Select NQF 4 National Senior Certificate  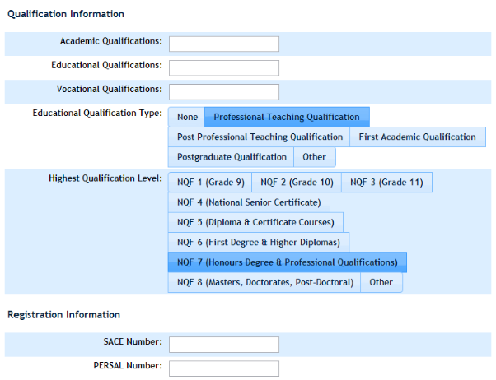[250, 202]
